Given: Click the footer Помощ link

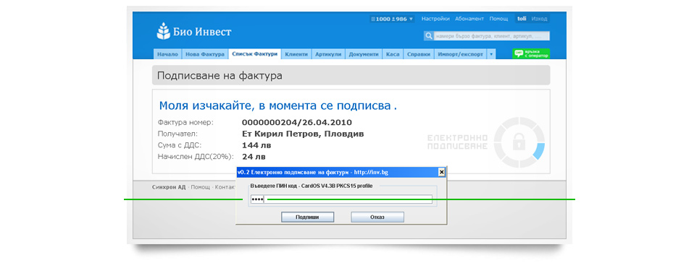Looking at the screenshot, I should pos(201,187).
